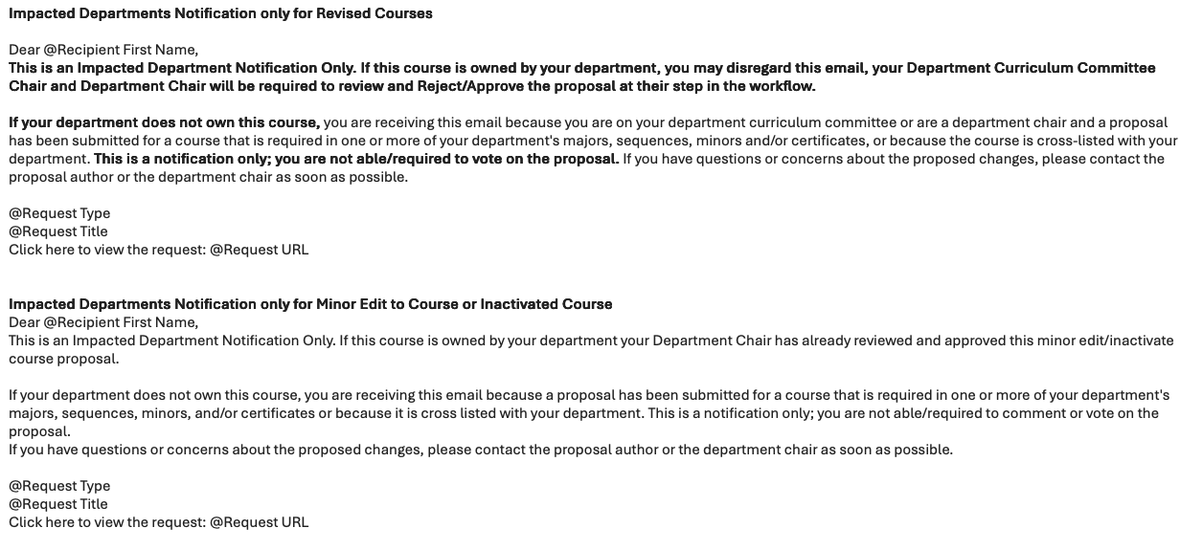The height and width of the screenshot is (550, 1203).
Task: Click the Revised Courses notification heading
Action: point(220,13)
